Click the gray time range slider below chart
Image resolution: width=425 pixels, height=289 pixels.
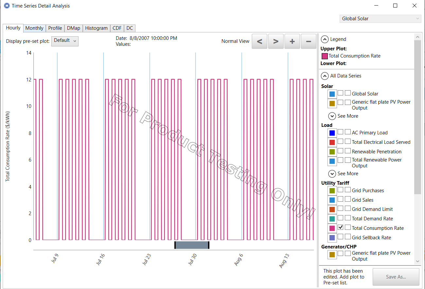coord(192,245)
